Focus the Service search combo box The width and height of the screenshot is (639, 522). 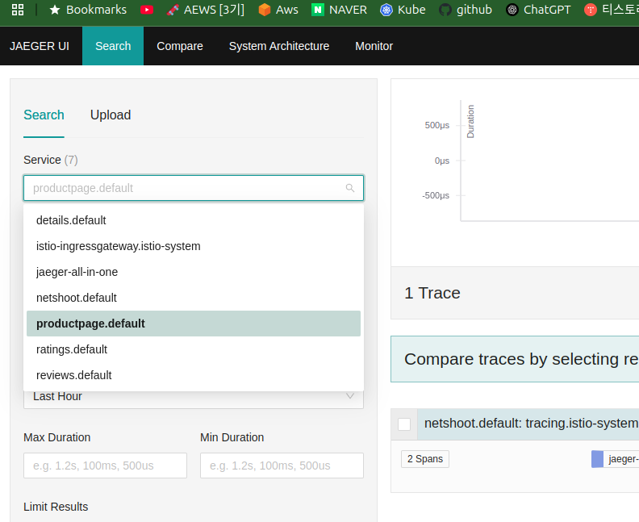pos(194,188)
